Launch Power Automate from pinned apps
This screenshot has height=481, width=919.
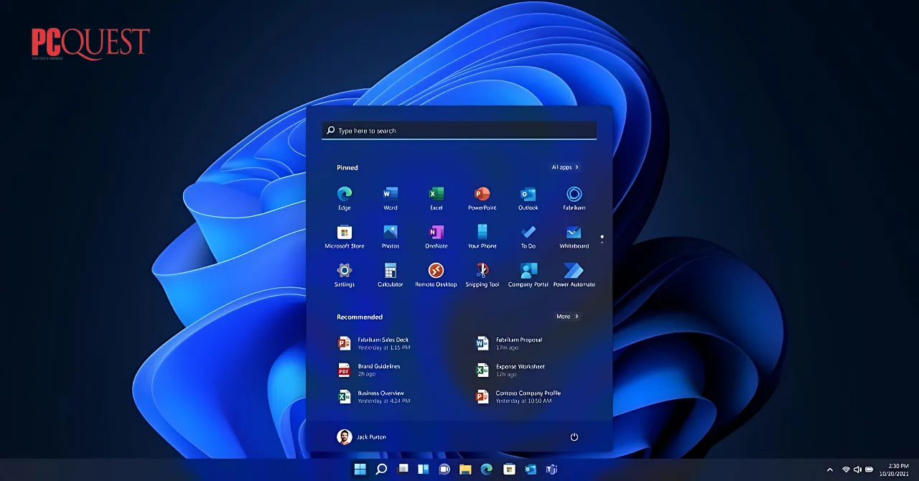click(574, 271)
